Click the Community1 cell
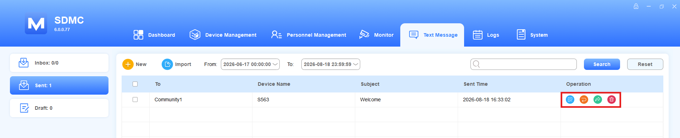The image size is (680, 138). (x=201, y=100)
